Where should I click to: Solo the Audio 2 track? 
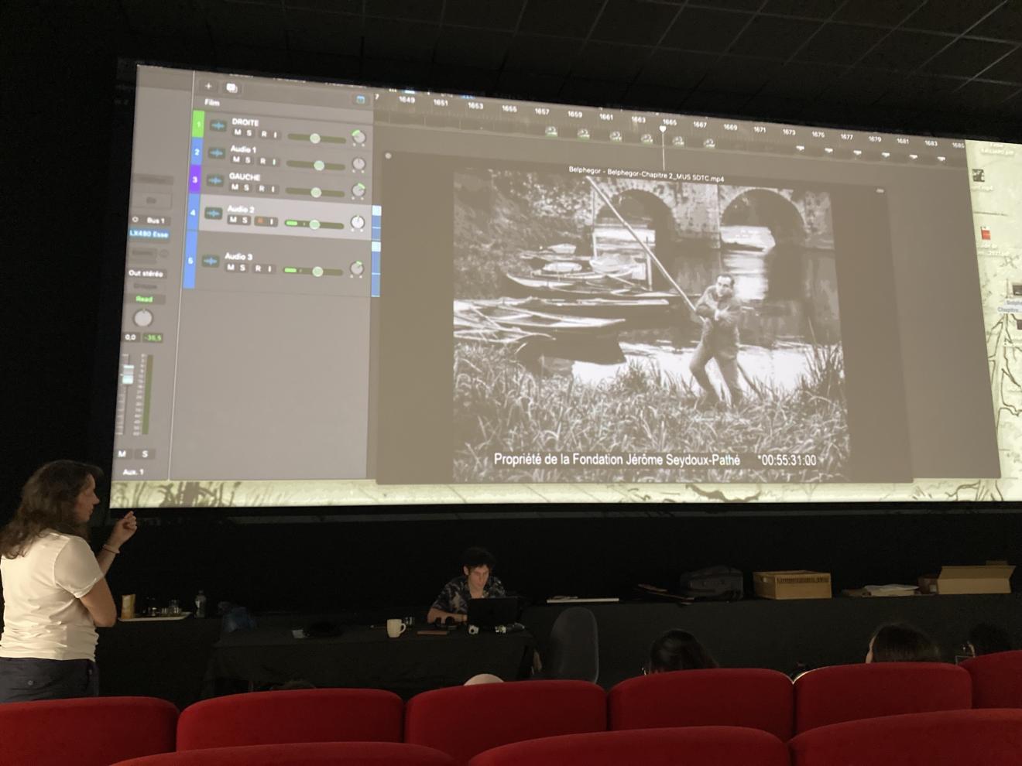[245, 221]
